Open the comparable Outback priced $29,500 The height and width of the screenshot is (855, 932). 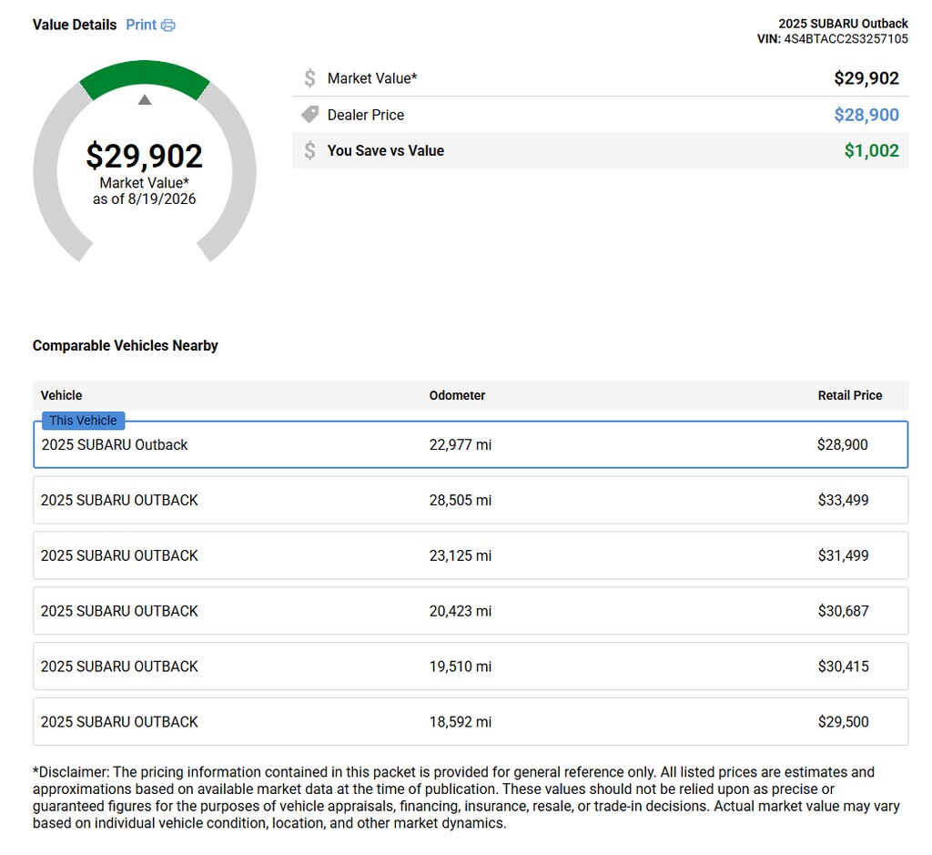(x=471, y=721)
